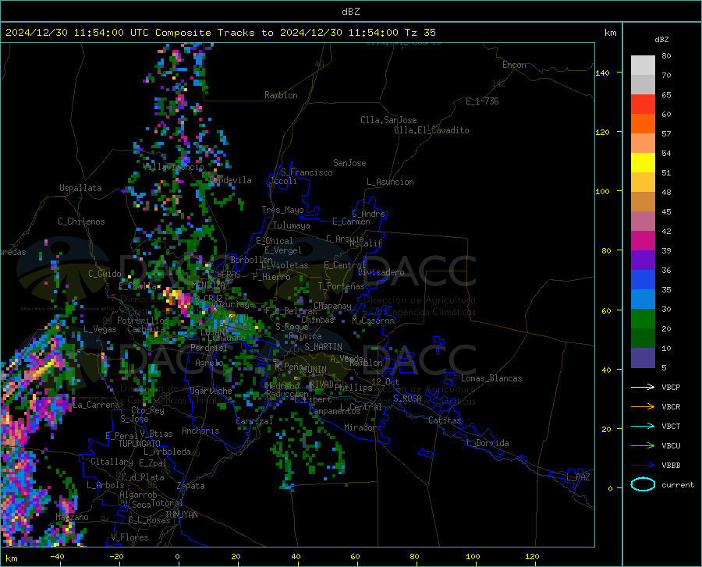Select the 39–42 dBZ magenta swatch

(643, 241)
